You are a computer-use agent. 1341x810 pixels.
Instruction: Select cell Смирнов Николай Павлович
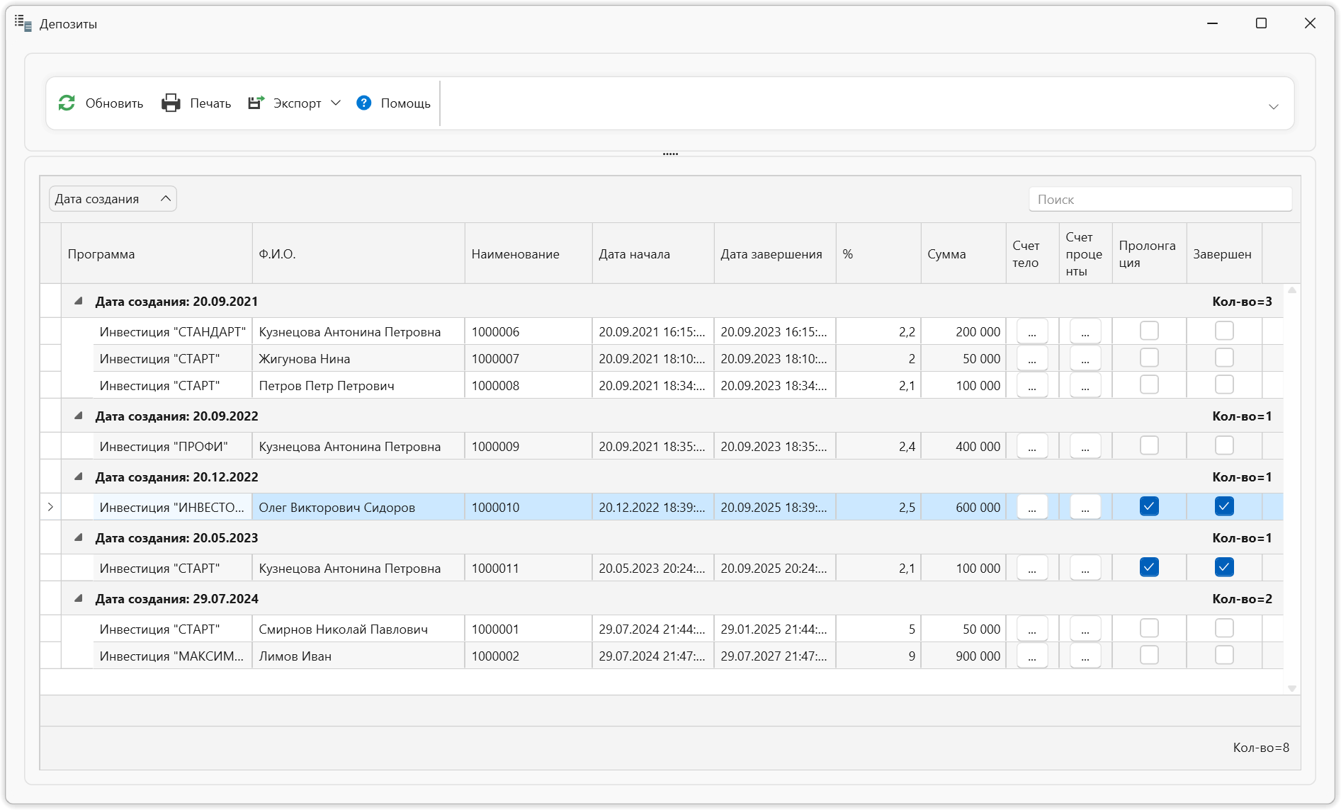point(358,629)
